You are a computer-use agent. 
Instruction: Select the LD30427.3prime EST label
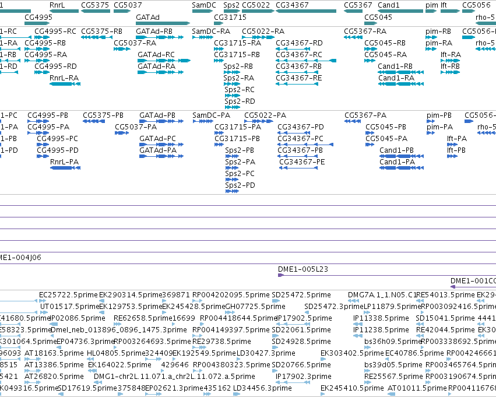click(x=266, y=353)
